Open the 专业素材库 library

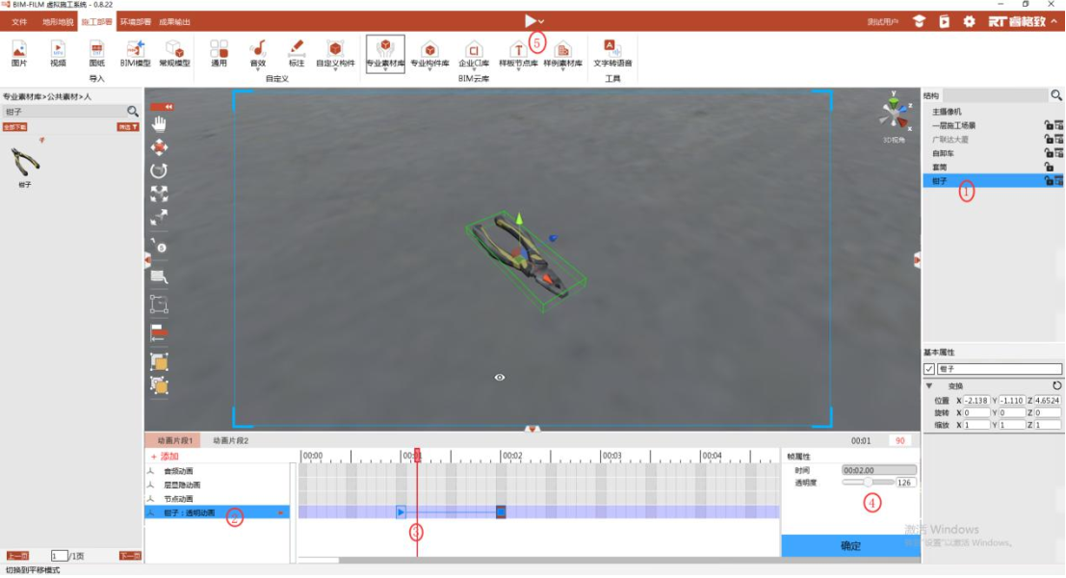point(385,54)
